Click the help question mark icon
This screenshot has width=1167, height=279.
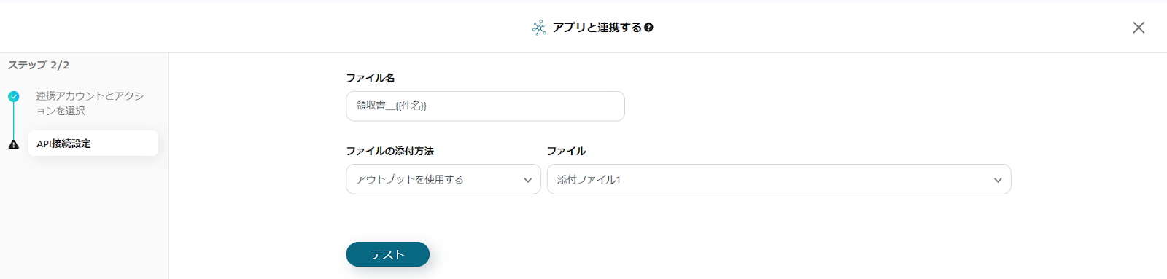click(x=648, y=28)
